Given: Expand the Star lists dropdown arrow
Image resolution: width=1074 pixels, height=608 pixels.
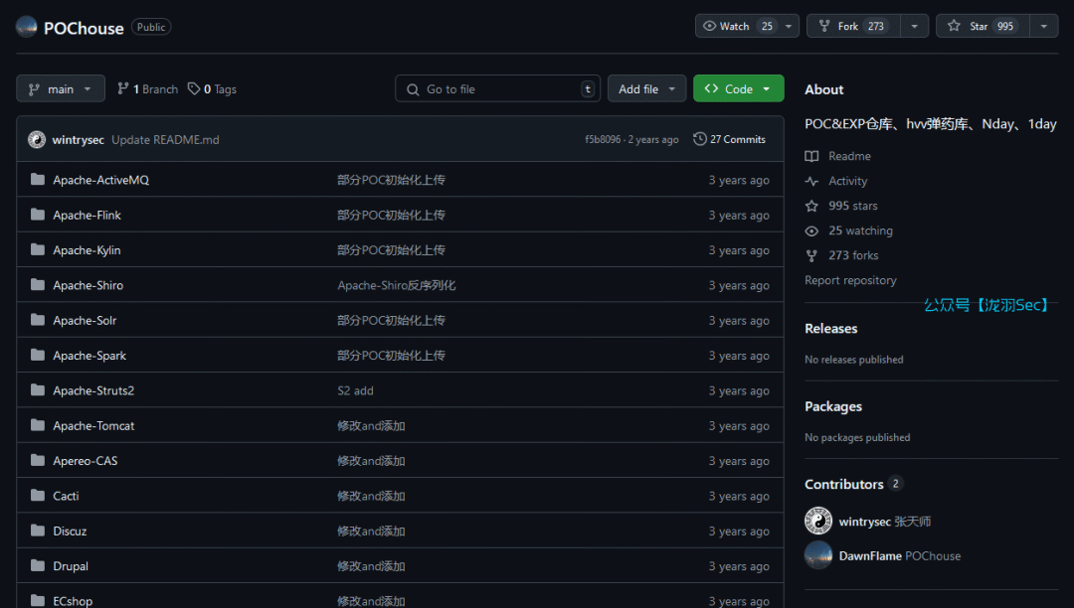Looking at the screenshot, I should point(1044,26).
